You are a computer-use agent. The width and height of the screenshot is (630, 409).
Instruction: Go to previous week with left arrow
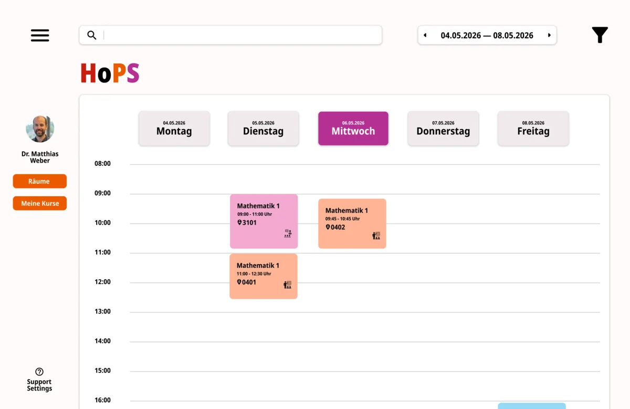(x=425, y=35)
